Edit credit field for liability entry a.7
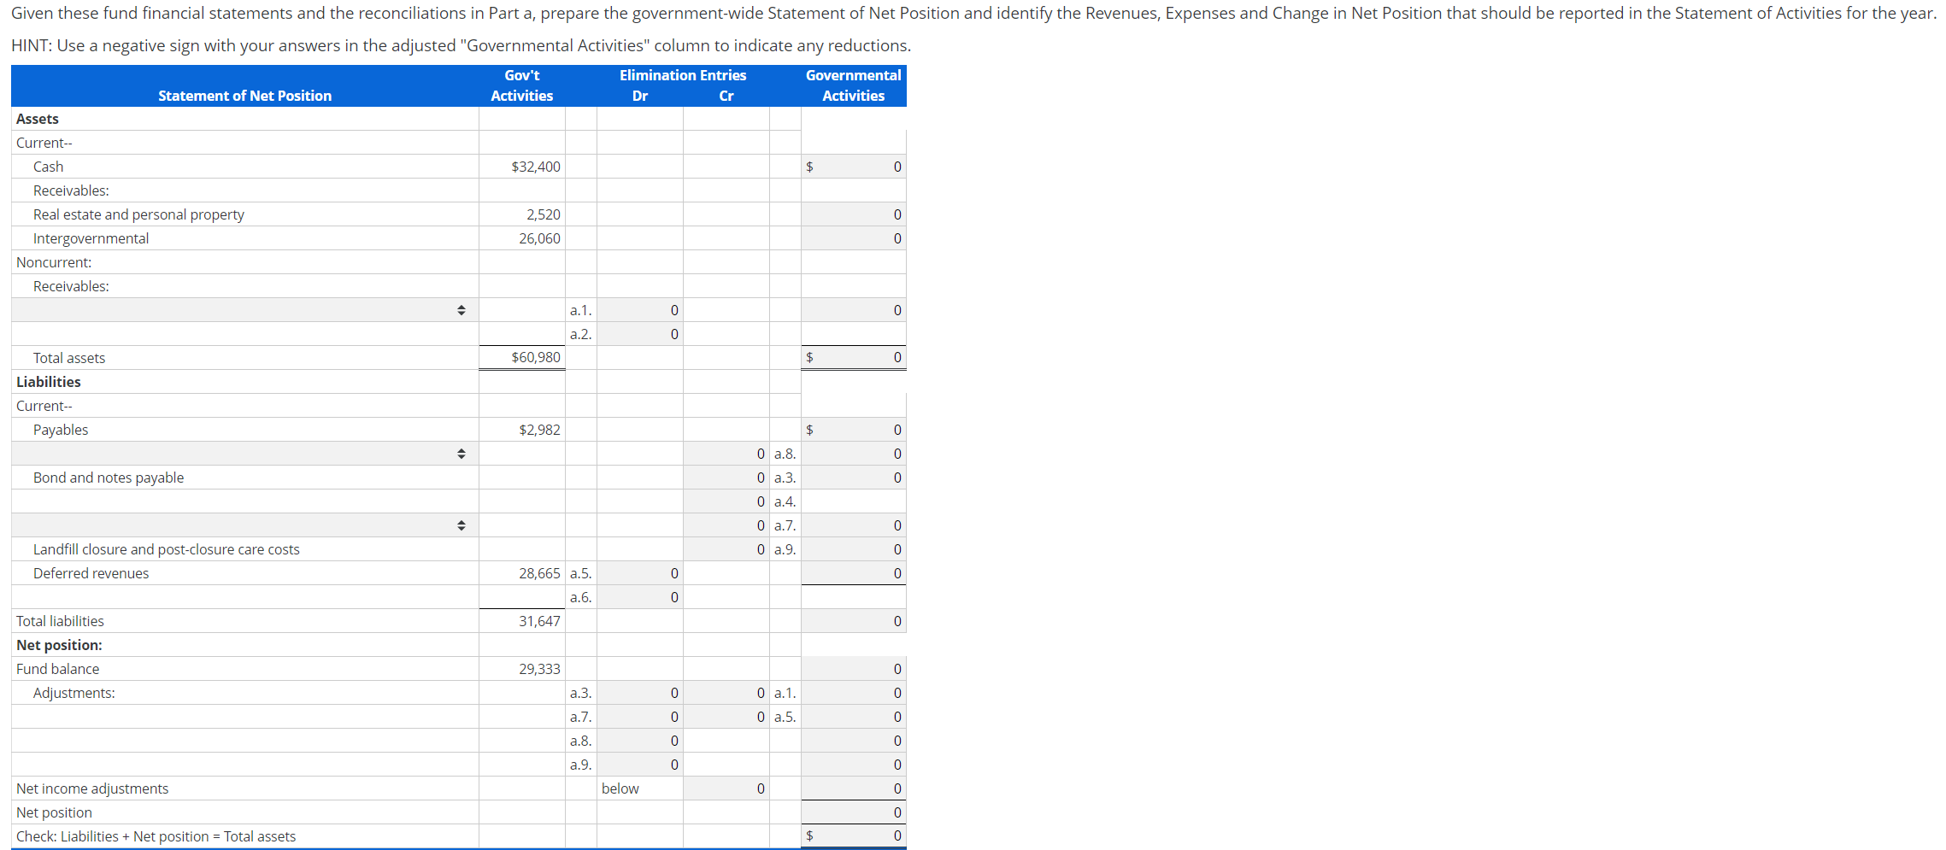 (726, 525)
